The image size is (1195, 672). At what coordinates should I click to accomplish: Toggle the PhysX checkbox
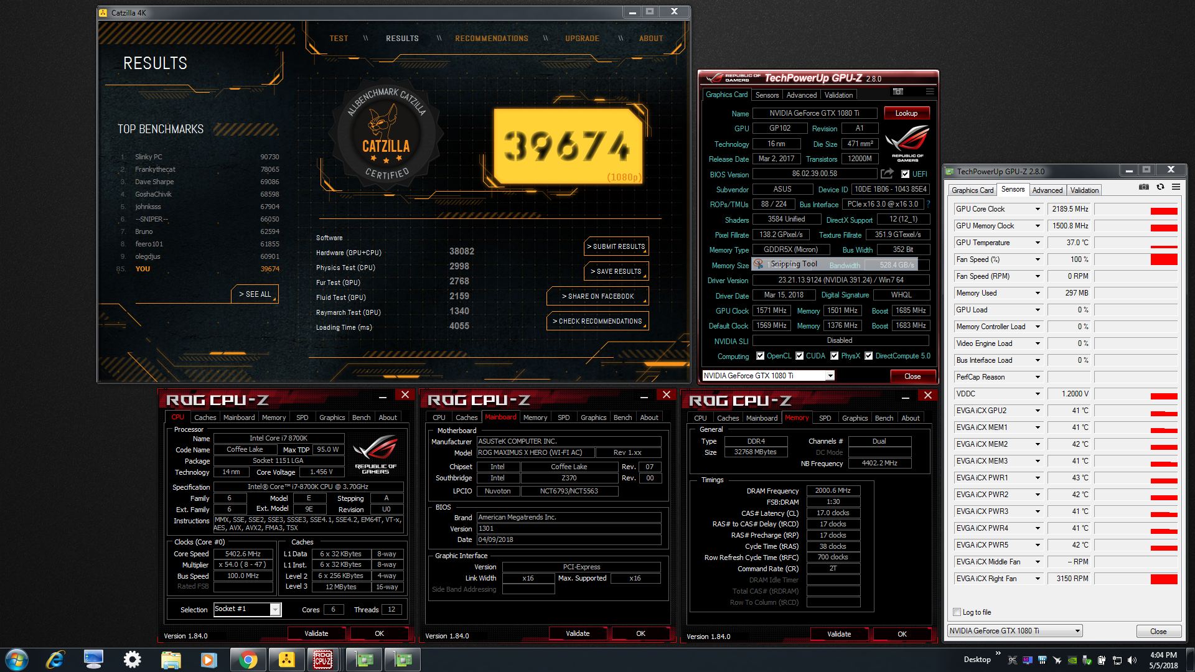tap(834, 356)
